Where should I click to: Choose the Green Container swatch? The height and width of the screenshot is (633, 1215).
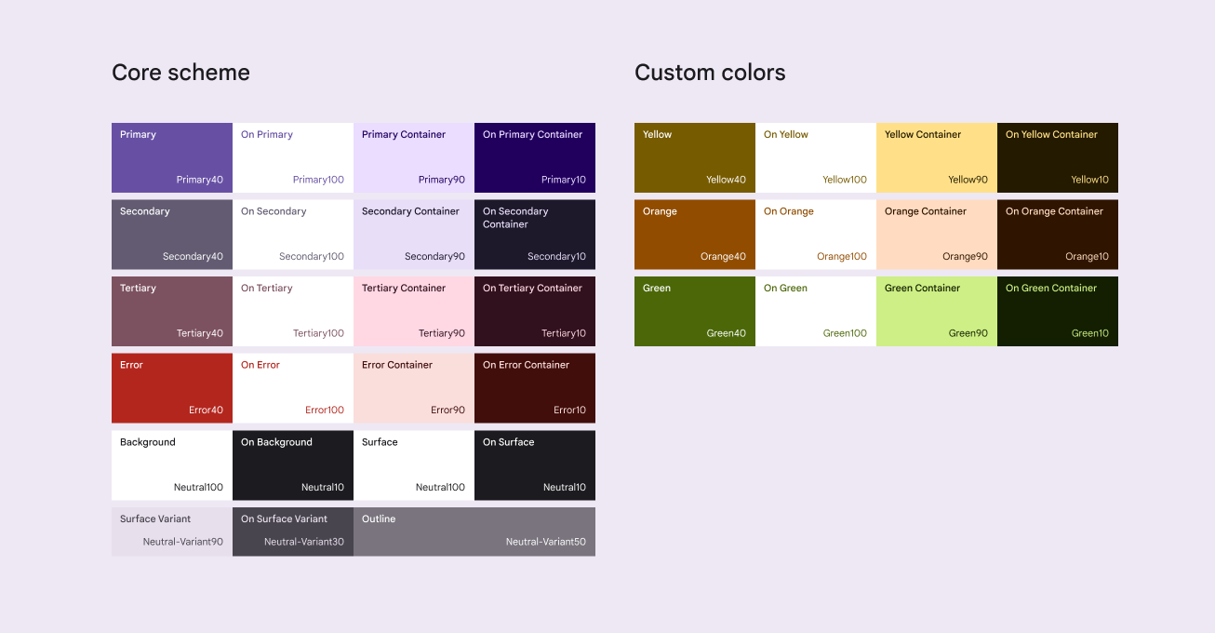937,311
